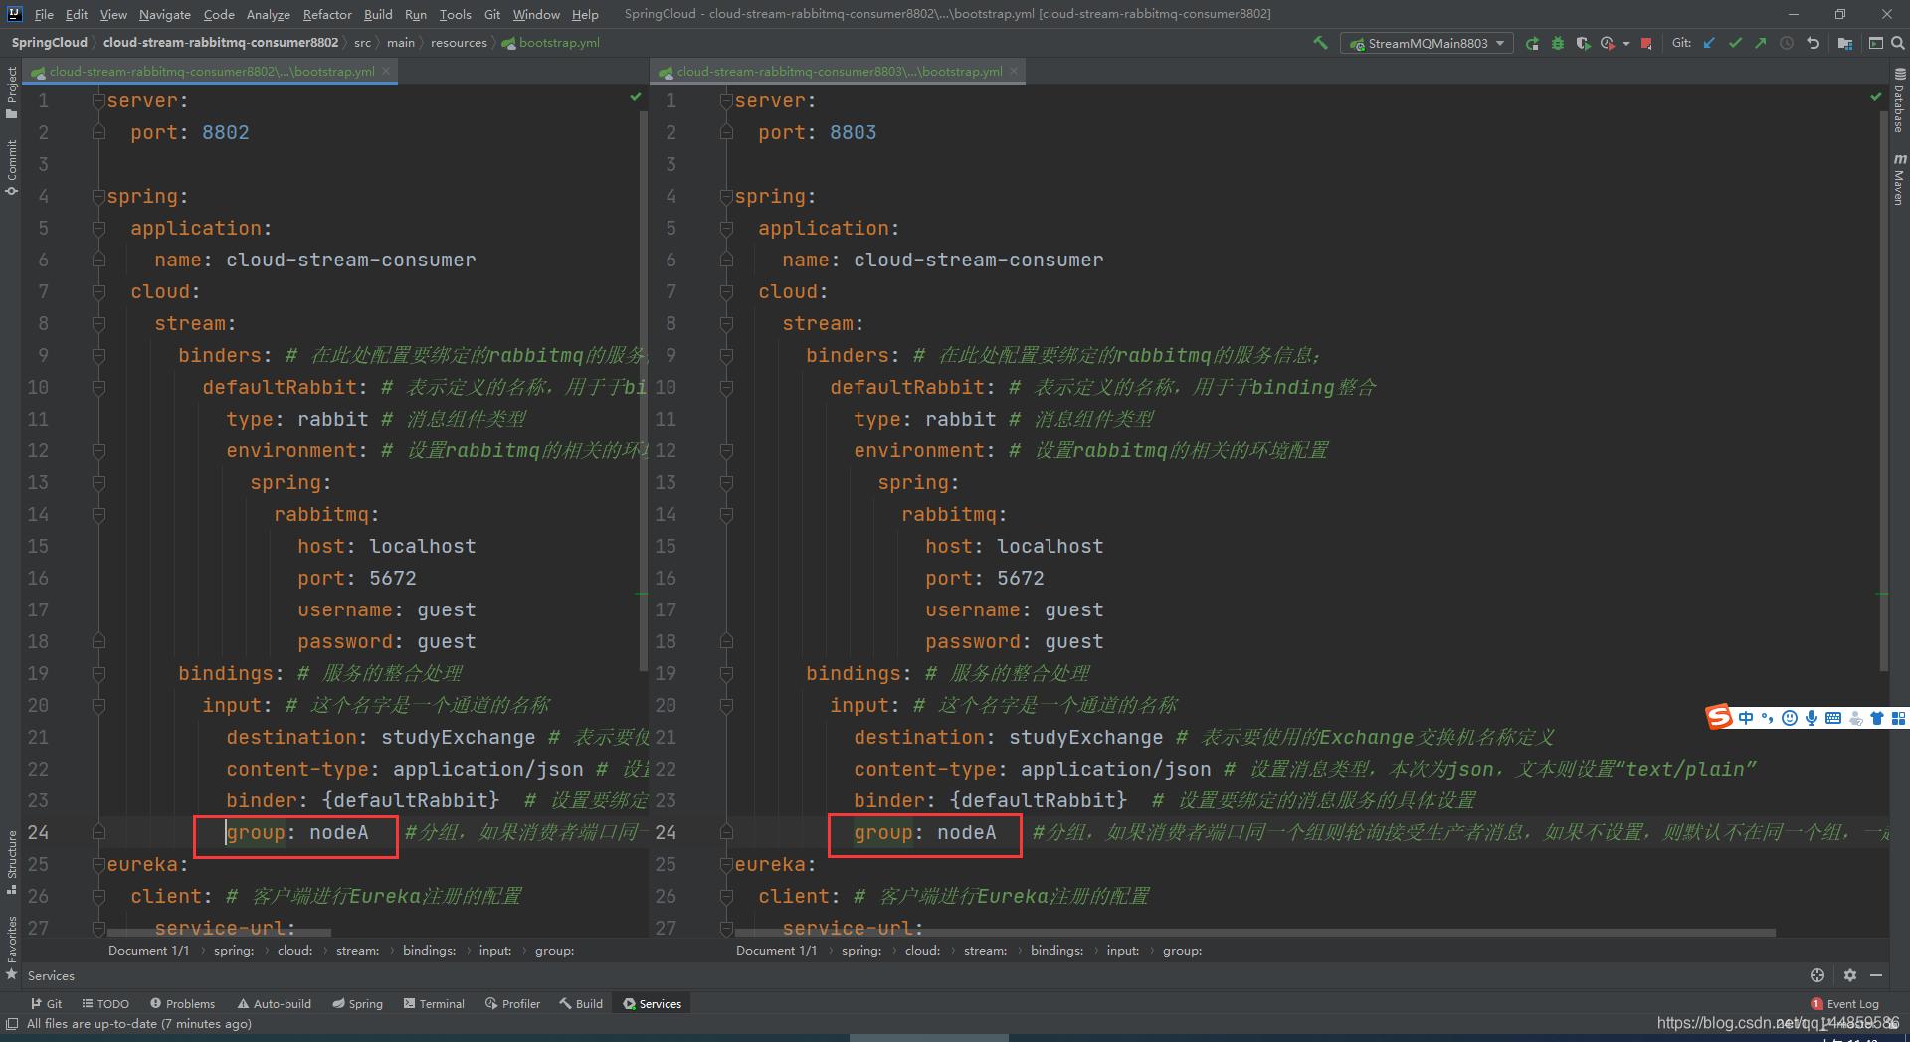Collapse the stream fold marker in consumer8803 editor
Viewport: 1910px width, 1042px height.
[726, 323]
